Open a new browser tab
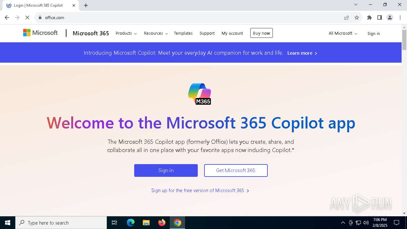 (x=86, y=5)
